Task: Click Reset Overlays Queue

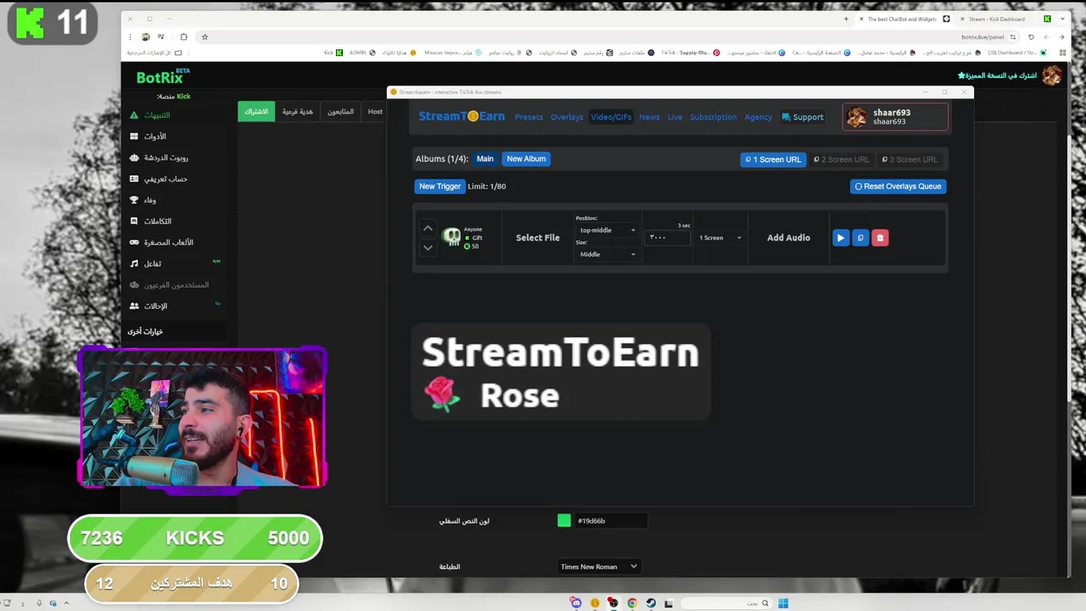Action: click(x=898, y=186)
